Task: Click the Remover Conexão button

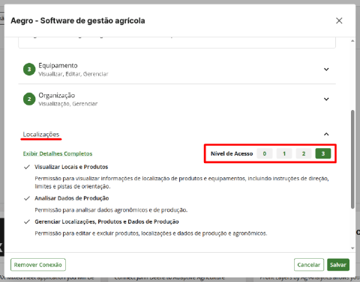Action: [38, 265]
